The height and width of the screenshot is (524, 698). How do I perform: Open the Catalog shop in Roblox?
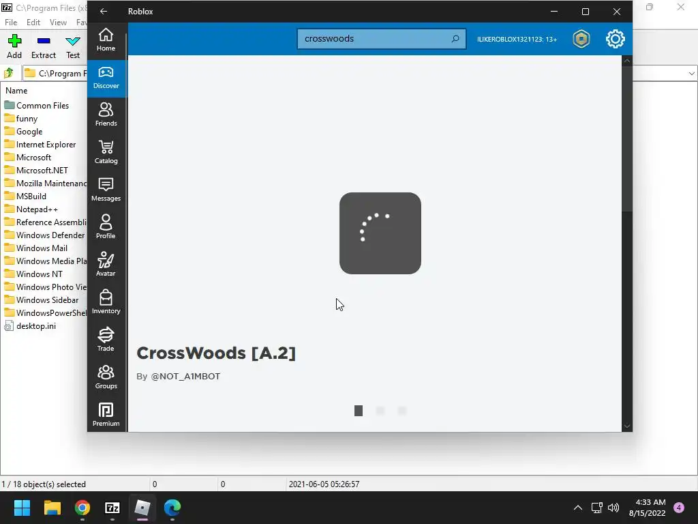[106, 152]
